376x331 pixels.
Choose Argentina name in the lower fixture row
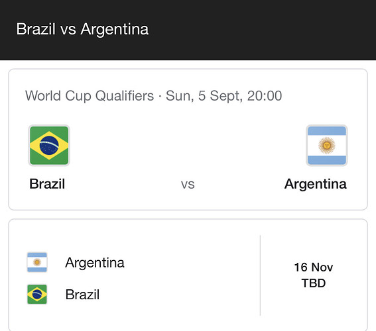point(95,263)
